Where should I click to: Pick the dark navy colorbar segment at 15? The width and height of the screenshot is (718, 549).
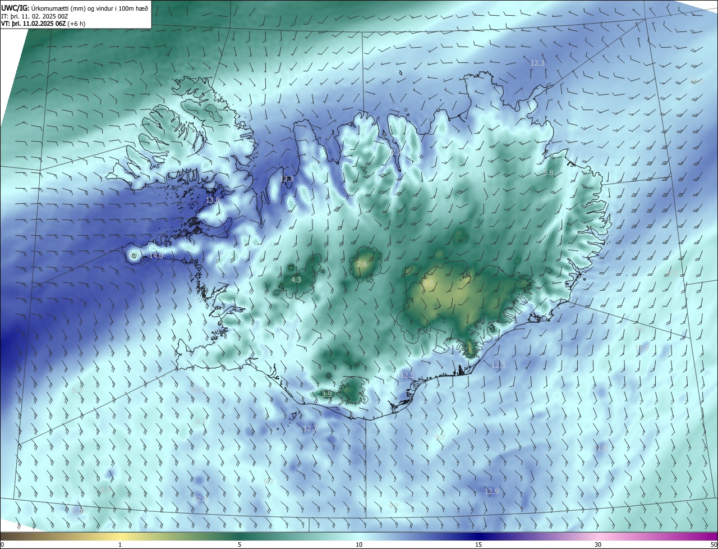478,536
